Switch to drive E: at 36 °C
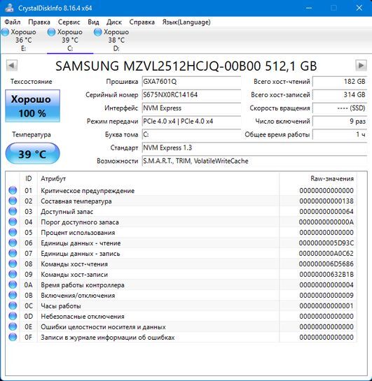 point(23,40)
